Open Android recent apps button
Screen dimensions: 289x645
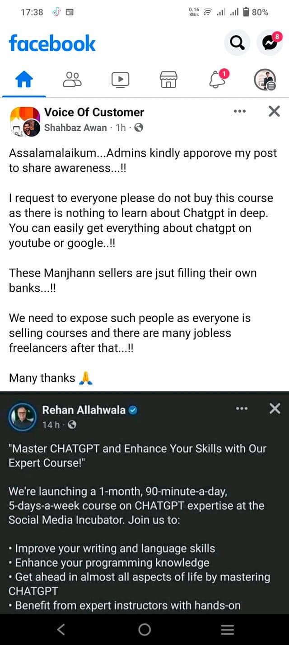[x=227, y=629]
